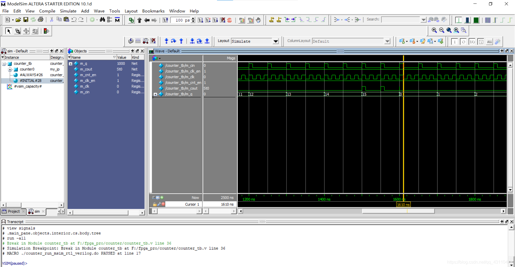The width and height of the screenshot is (515, 267).
Task: Select the yellow 1610 ns cursor marker
Action: 403,204
